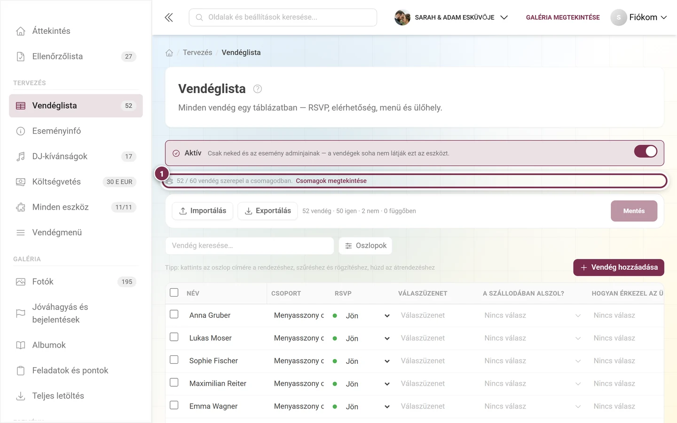The width and height of the screenshot is (677, 423).
Task: Open help icon next to Vendéglista title
Action: pyautogui.click(x=258, y=89)
